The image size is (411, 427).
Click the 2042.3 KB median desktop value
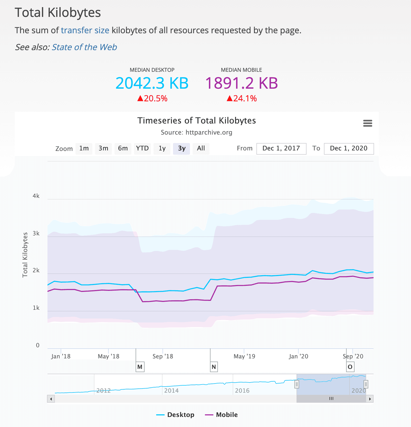click(152, 83)
